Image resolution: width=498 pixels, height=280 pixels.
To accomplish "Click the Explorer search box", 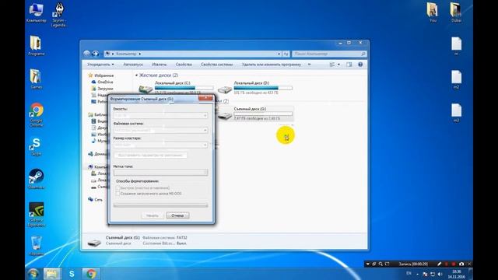I will point(329,54).
